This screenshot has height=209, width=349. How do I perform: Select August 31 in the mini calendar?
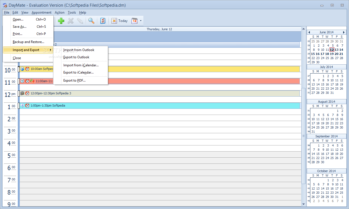point(313,132)
